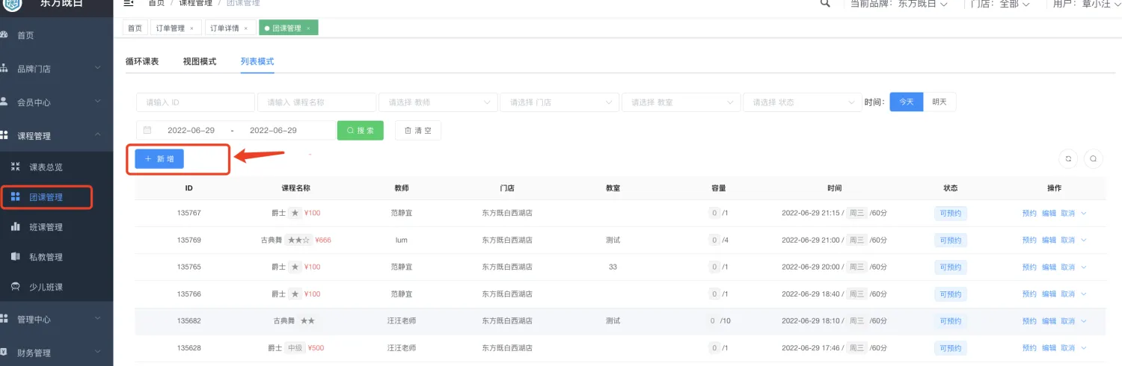The height and width of the screenshot is (366, 1122).
Task: Click the circular refresh icon above the table
Action: coord(1069,158)
